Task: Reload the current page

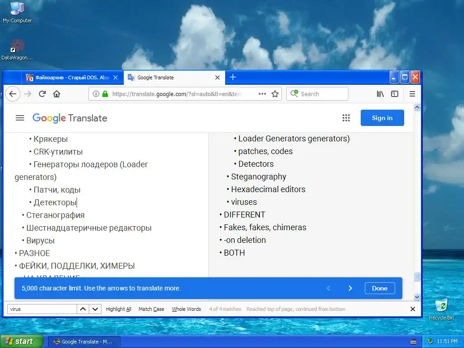Action: pyautogui.click(x=42, y=94)
